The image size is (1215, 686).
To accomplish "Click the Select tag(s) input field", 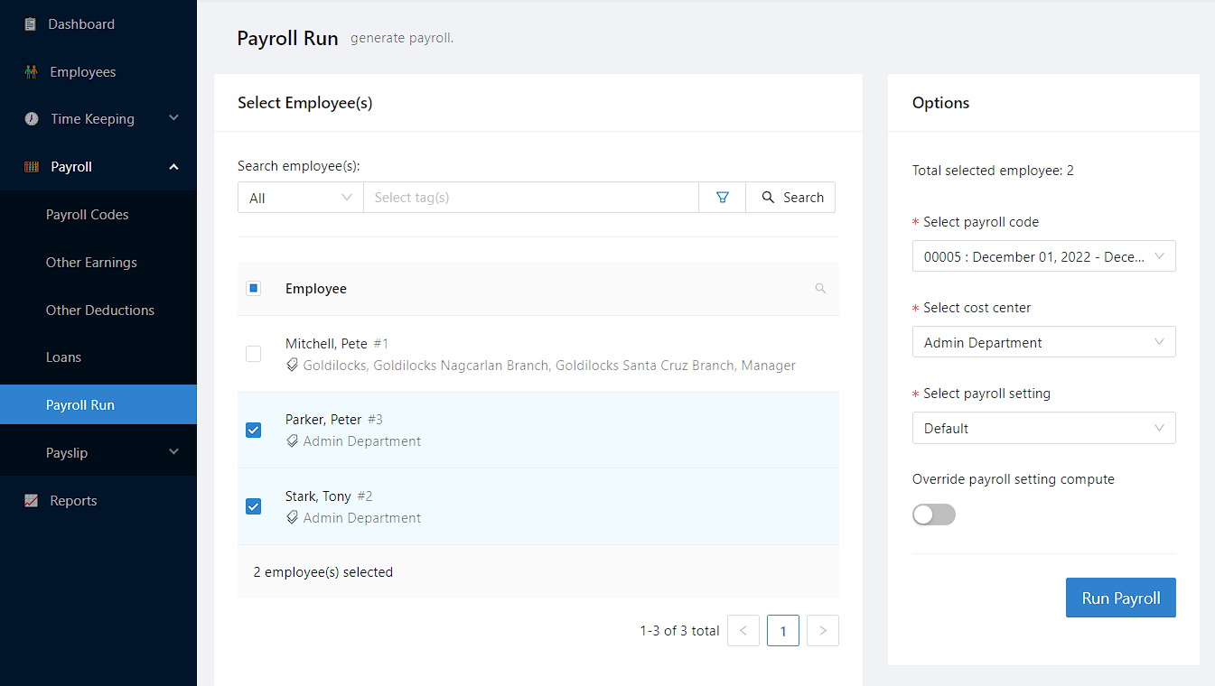I will tap(530, 198).
